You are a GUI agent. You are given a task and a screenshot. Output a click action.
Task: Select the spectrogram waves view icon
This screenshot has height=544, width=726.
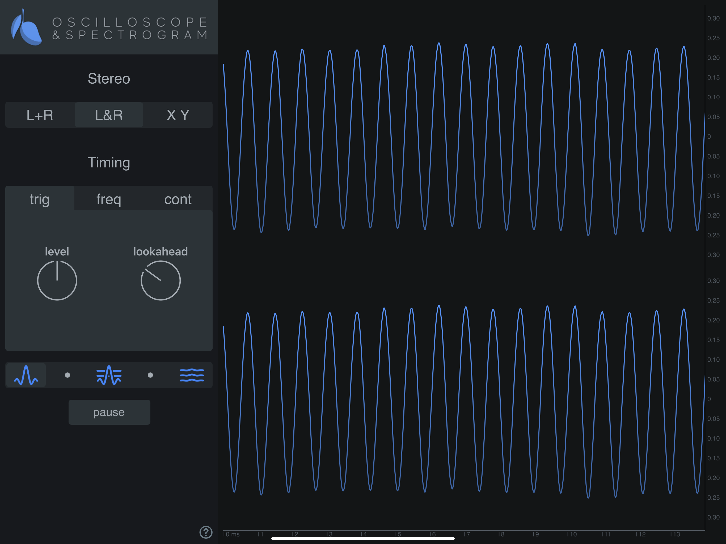coord(192,375)
